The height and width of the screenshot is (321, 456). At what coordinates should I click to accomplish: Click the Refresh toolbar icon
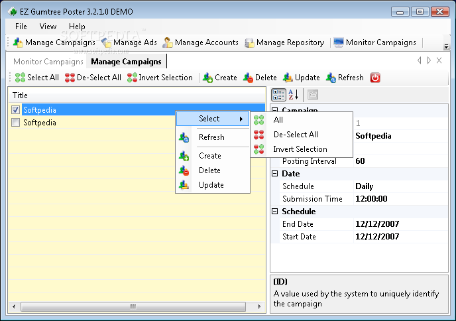pos(331,78)
